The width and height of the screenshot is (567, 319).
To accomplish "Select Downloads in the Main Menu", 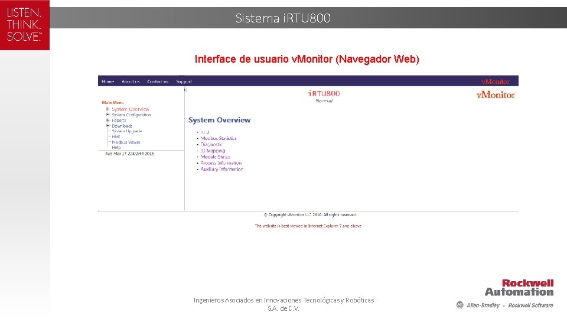I will pyautogui.click(x=122, y=126).
